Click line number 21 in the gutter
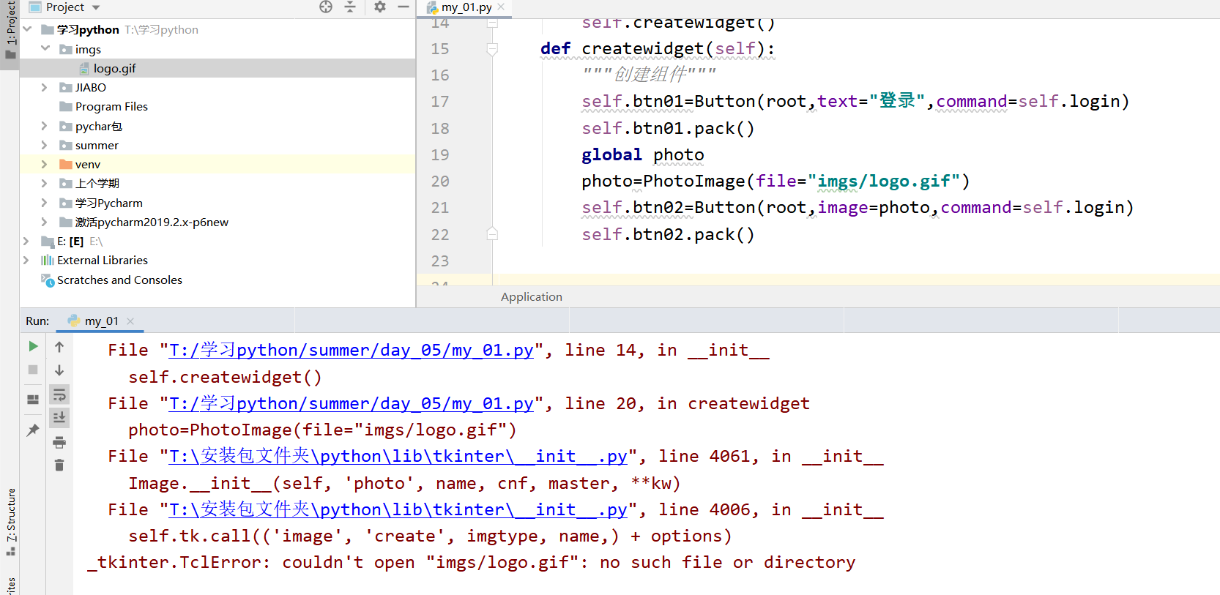 (x=440, y=208)
